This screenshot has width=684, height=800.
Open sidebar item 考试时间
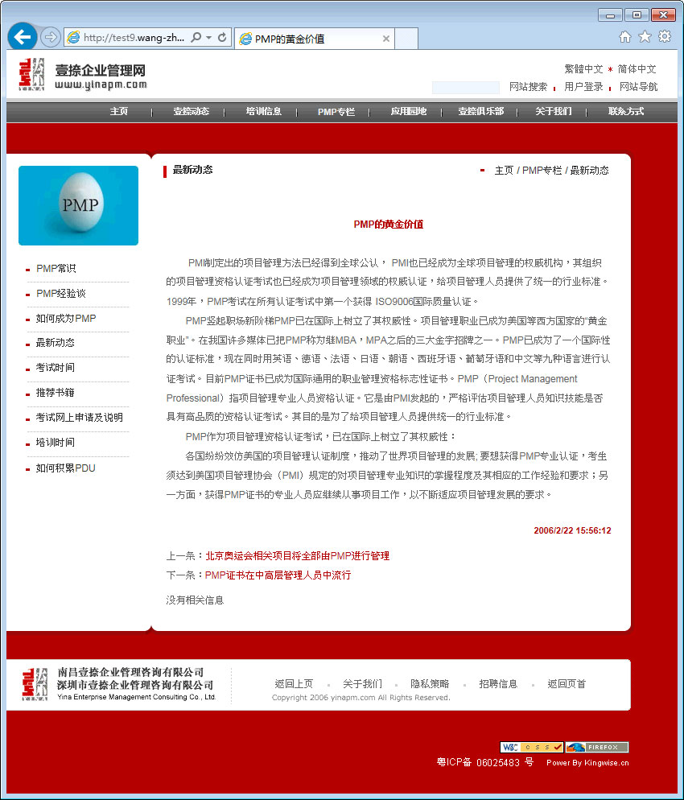coord(55,368)
